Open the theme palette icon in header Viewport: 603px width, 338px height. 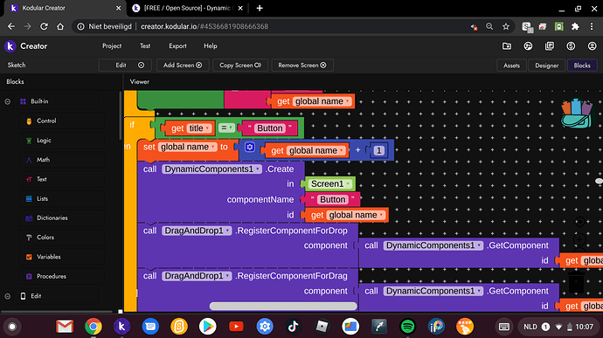528,46
